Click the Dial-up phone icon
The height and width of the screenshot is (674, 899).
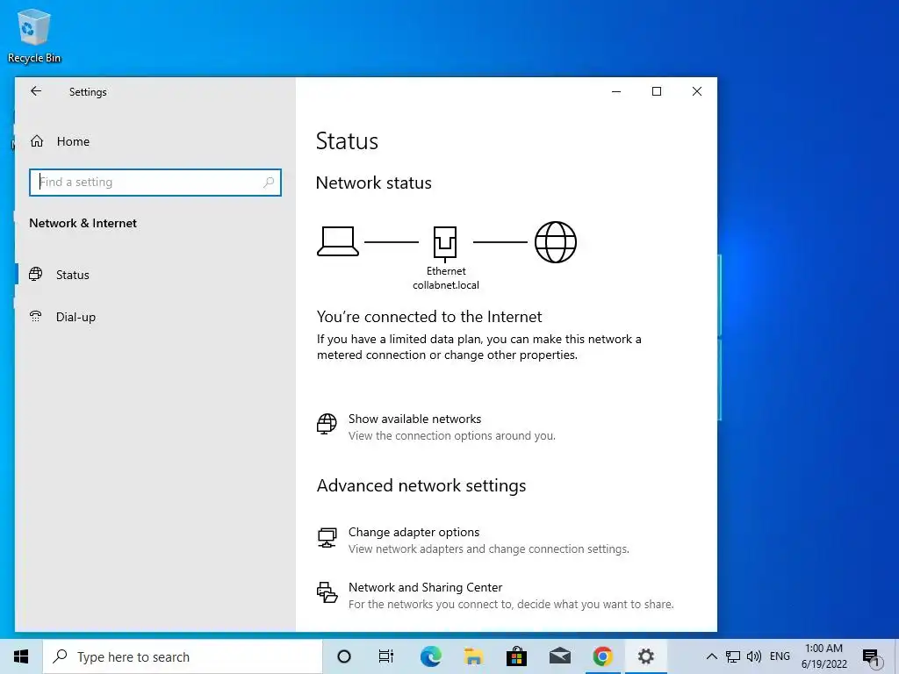pyautogui.click(x=35, y=316)
